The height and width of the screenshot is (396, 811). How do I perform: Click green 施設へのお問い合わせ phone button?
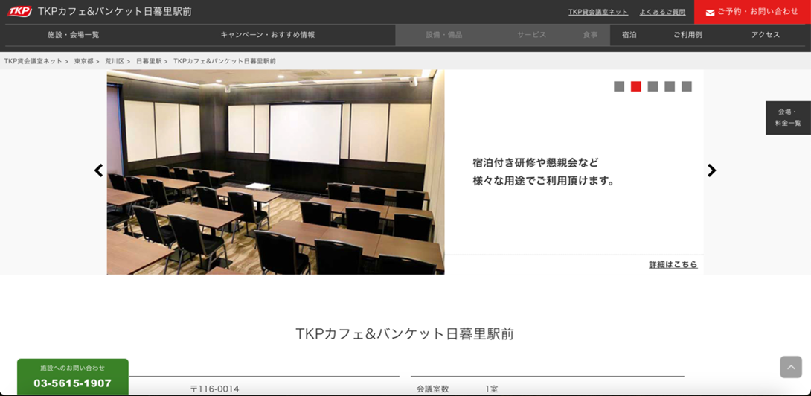click(73, 377)
